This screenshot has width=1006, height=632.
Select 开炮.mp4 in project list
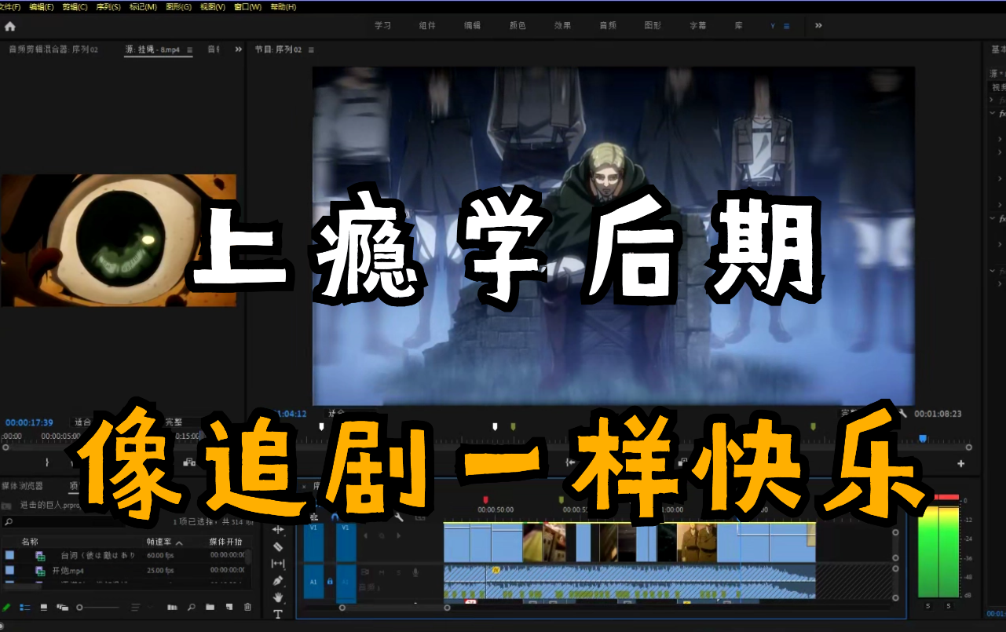coord(68,571)
